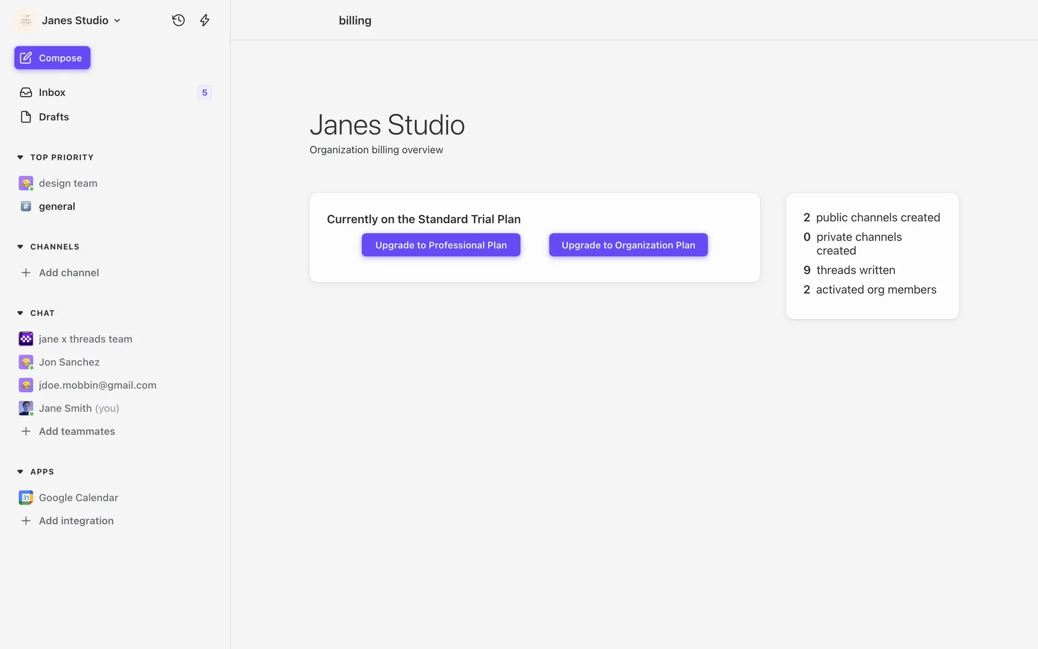
Task: Click the plus icon beside Add channel
Action: (25, 273)
